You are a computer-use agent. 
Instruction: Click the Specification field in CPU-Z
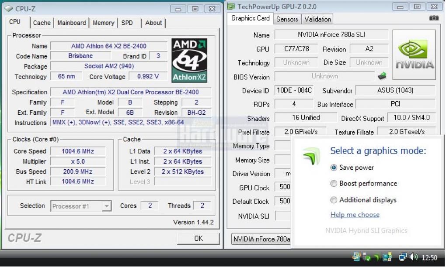point(131,92)
